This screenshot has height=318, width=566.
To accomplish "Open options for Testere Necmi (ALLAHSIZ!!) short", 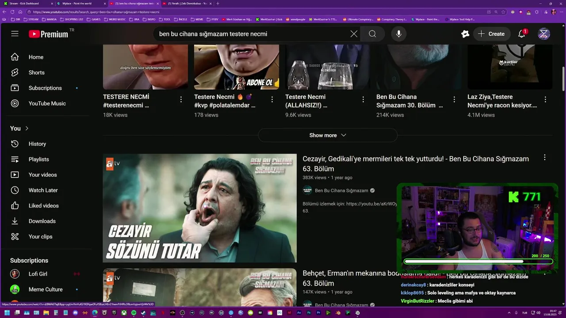I will click(363, 99).
